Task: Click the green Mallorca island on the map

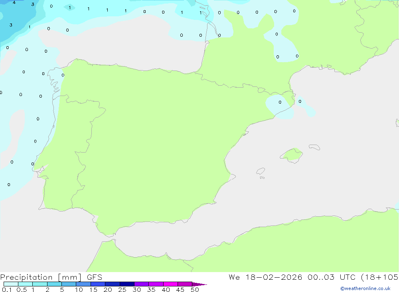Action: pyautogui.click(x=292, y=155)
